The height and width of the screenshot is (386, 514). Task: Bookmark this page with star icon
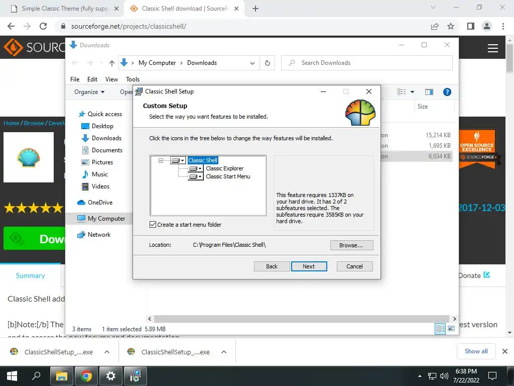pos(451,26)
